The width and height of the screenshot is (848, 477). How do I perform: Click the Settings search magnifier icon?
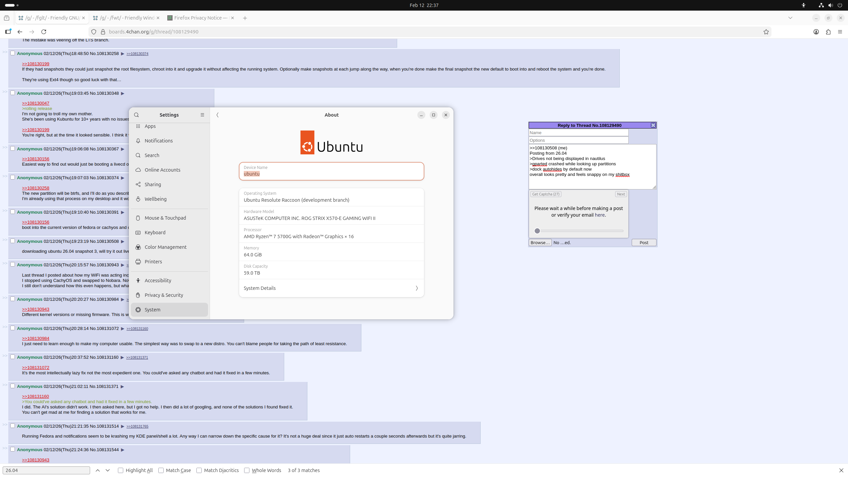click(x=136, y=115)
